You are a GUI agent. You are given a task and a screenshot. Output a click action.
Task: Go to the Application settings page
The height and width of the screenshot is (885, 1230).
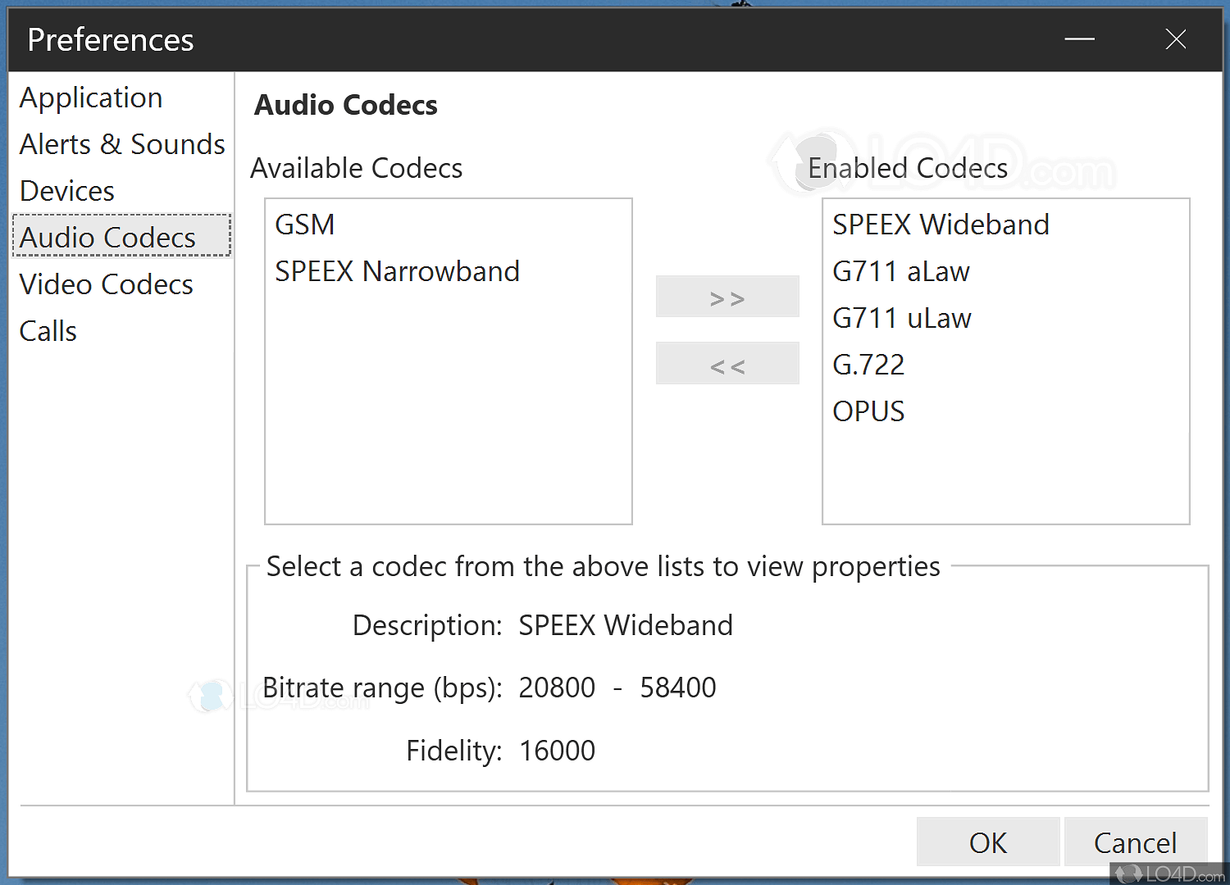click(90, 97)
